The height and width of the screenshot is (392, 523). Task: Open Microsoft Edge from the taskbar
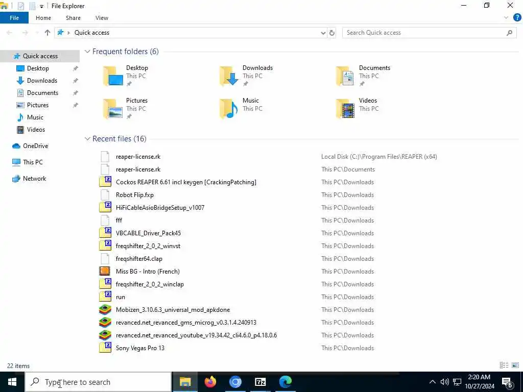click(x=285, y=382)
